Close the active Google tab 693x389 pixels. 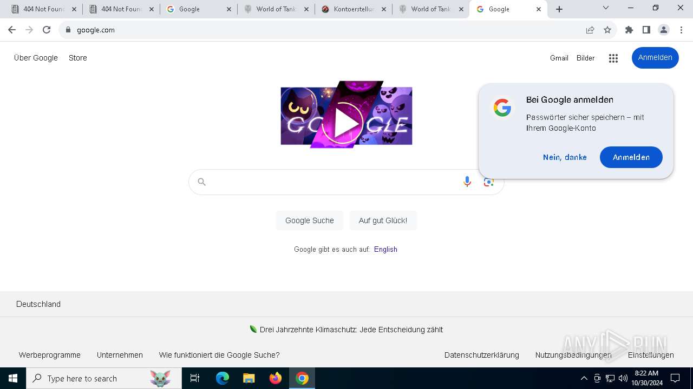539,9
